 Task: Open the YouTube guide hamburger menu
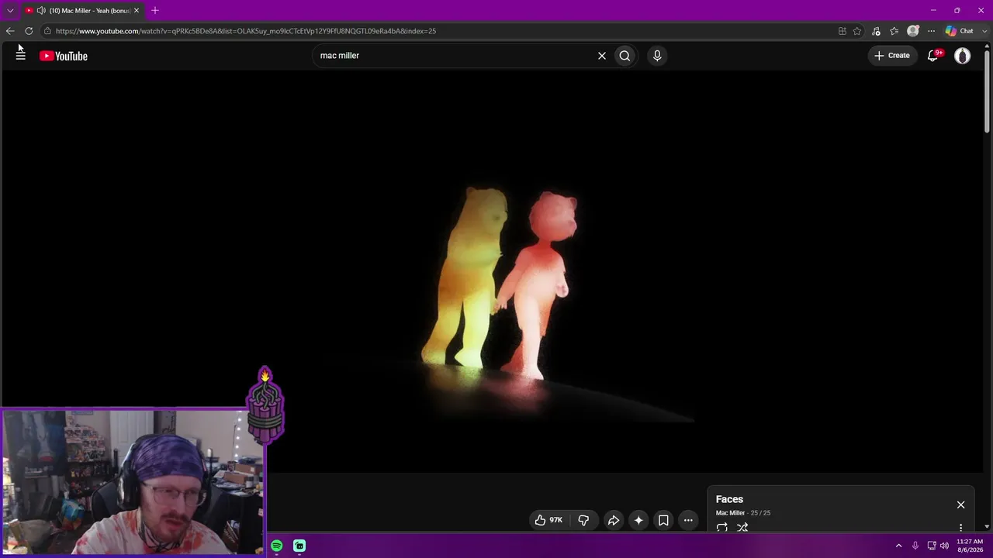pos(21,56)
